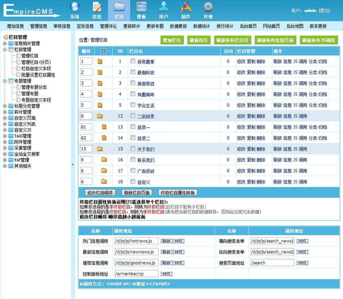Click 预览 link beside 控制面板地址

[166, 274]
